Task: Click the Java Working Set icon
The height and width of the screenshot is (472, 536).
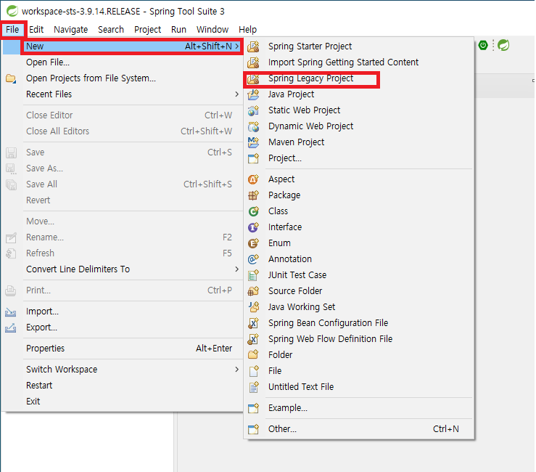Action: tap(253, 307)
